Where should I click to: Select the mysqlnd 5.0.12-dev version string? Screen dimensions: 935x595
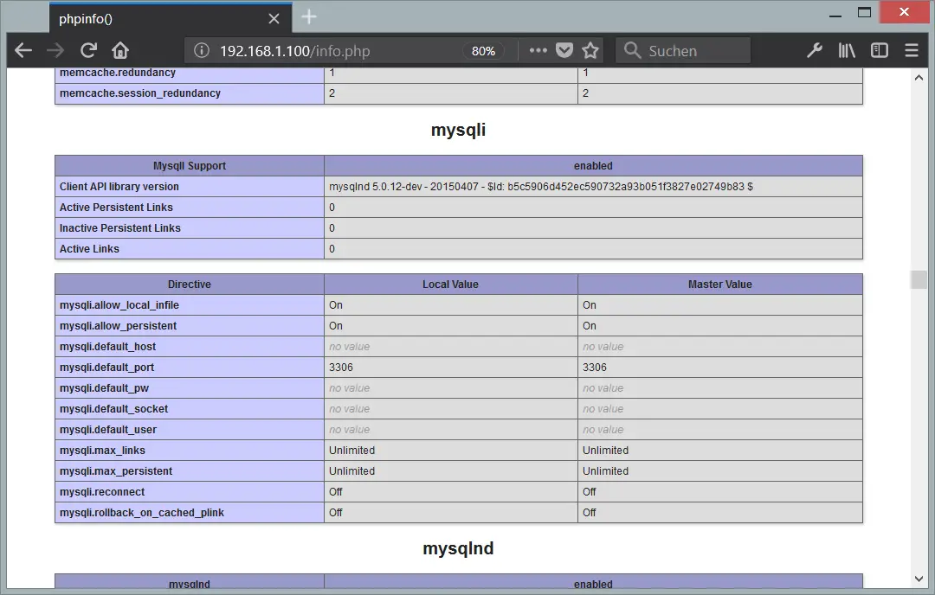[540, 187]
